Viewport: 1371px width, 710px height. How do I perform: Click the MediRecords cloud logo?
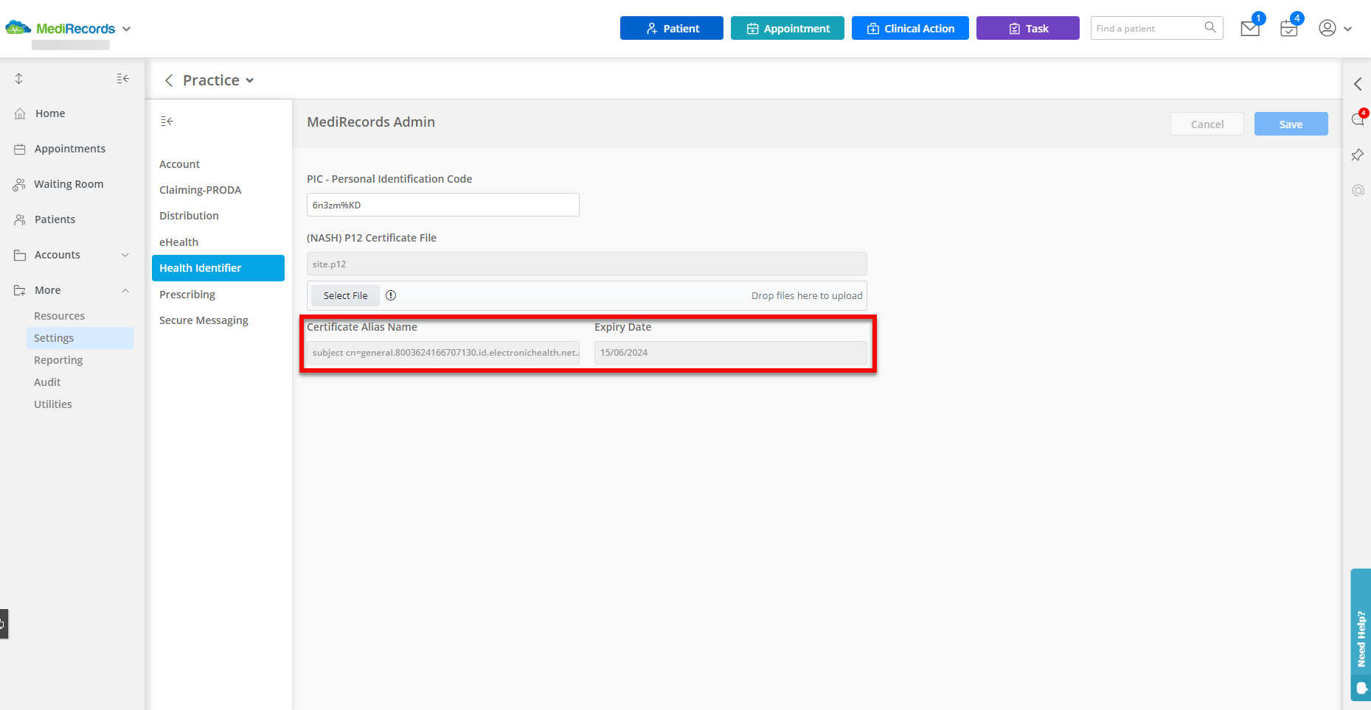pyautogui.click(x=18, y=28)
